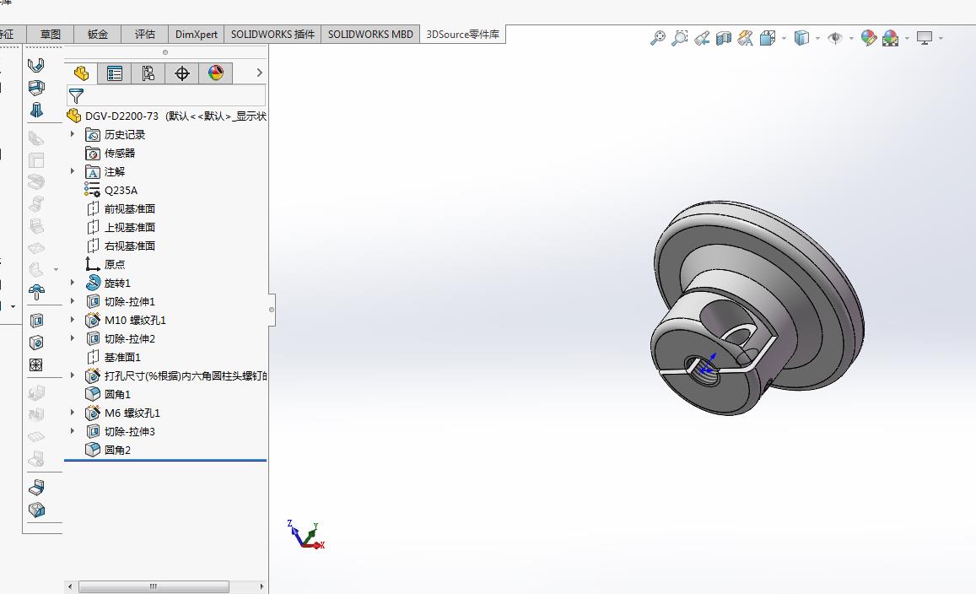Select the 打孔尺寸 hole wizard feature

point(176,376)
